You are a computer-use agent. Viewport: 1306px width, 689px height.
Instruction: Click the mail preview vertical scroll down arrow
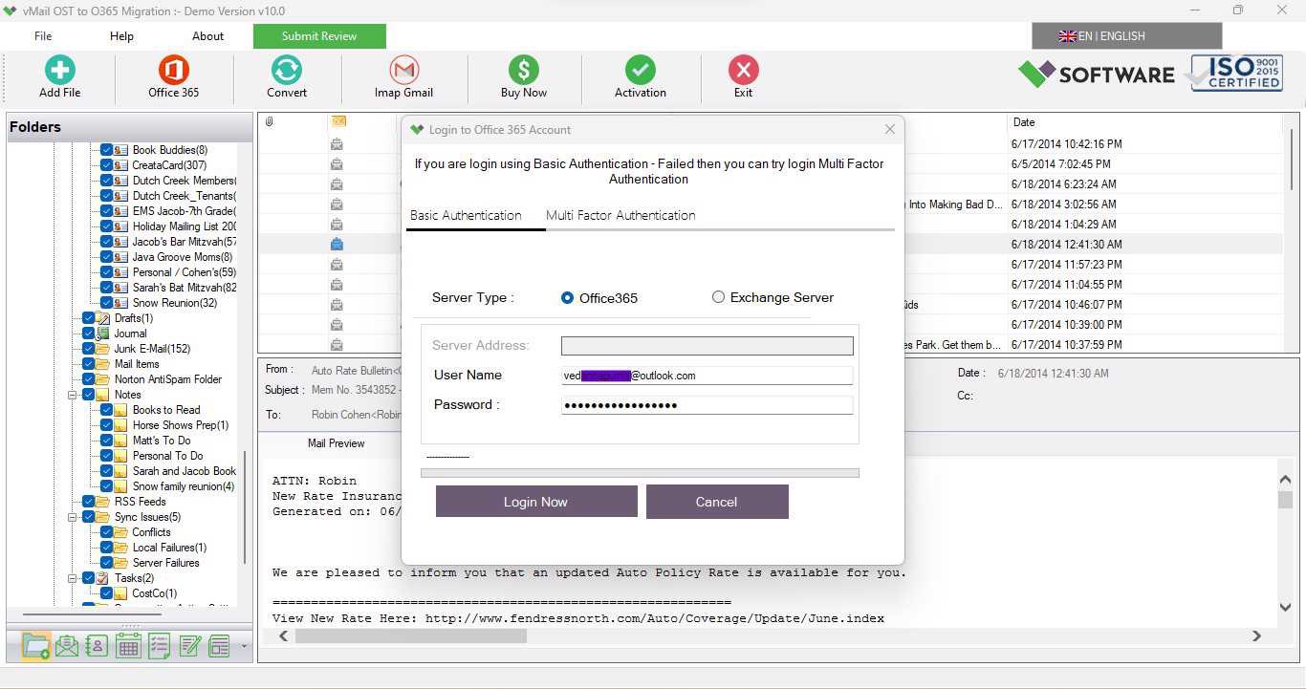[1286, 608]
